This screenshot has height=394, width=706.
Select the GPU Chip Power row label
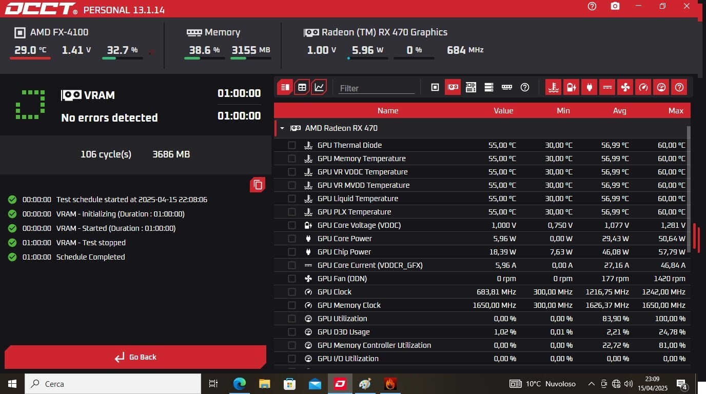coord(344,252)
